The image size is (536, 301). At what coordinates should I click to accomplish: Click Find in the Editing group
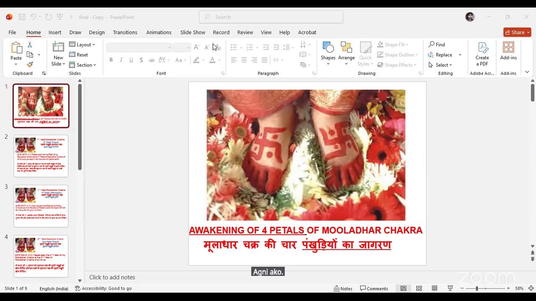437,44
